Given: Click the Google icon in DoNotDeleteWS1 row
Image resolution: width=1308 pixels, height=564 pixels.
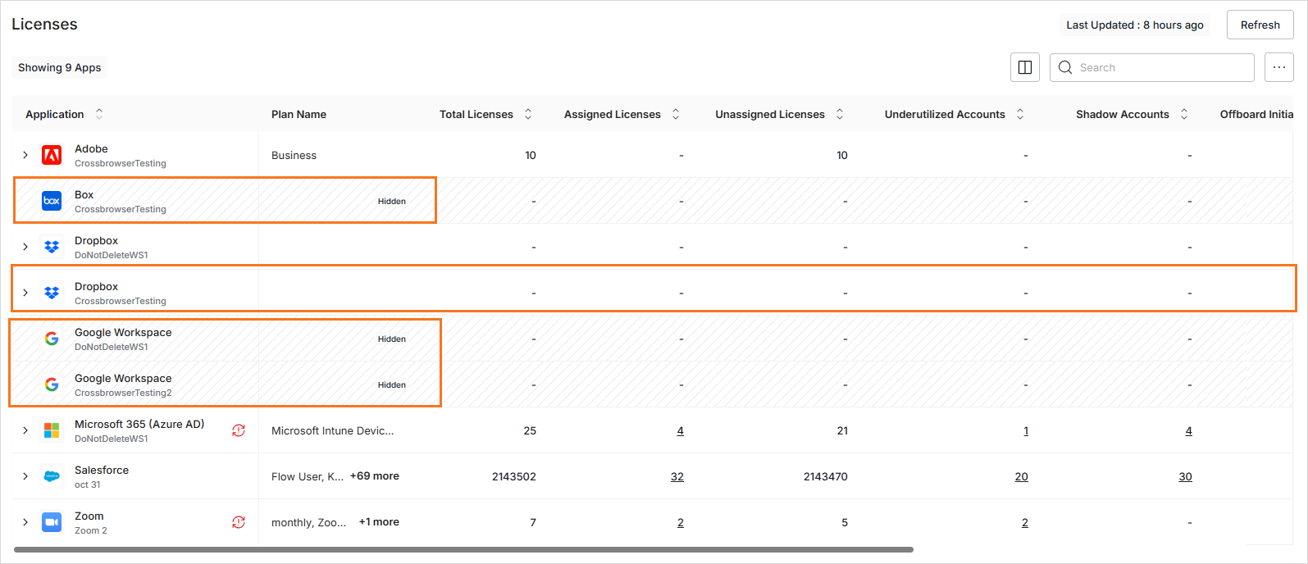Looking at the screenshot, I should pyautogui.click(x=52, y=339).
